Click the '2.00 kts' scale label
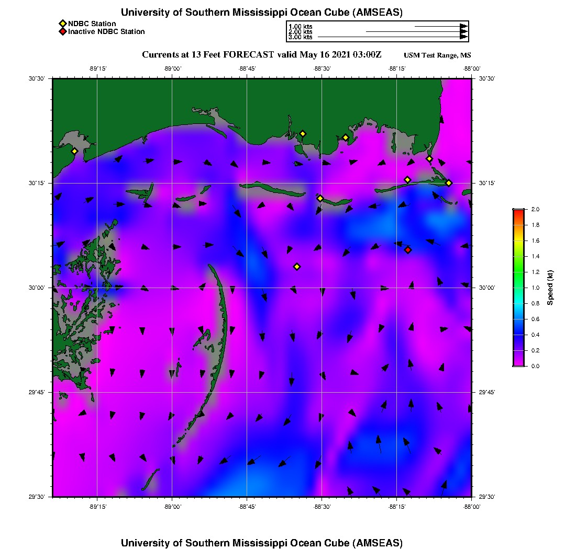The width and height of the screenshot is (576, 549). pos(300,31)
